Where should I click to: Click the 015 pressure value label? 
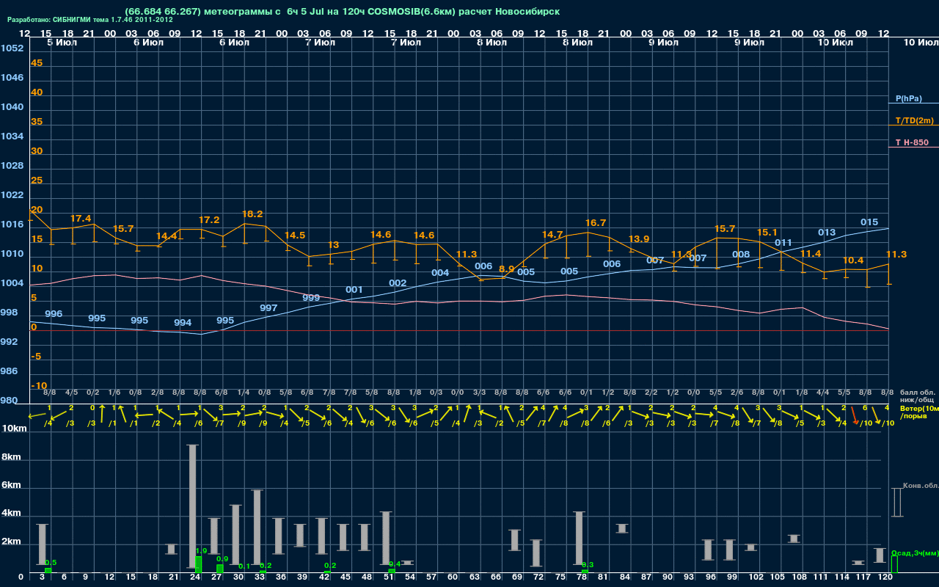click(869, 222)
